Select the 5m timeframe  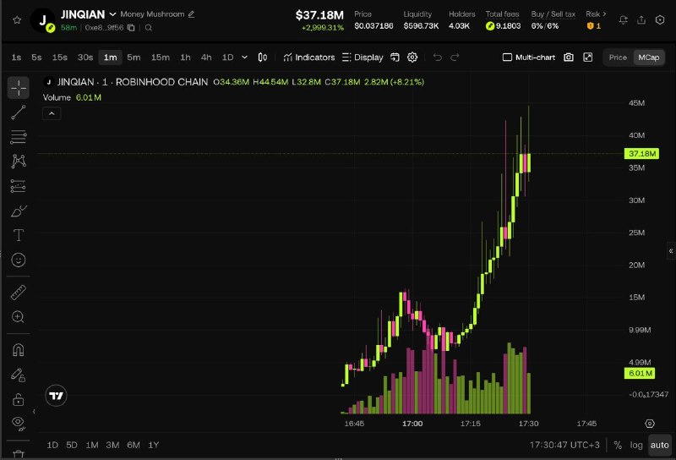134,57
